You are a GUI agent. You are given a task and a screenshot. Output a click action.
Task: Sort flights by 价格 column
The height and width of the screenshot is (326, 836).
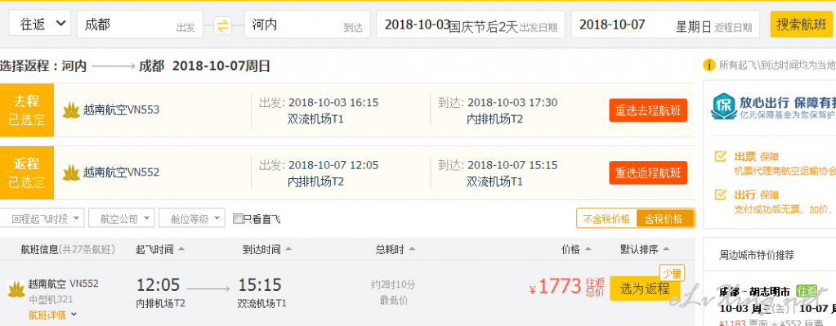576,249
